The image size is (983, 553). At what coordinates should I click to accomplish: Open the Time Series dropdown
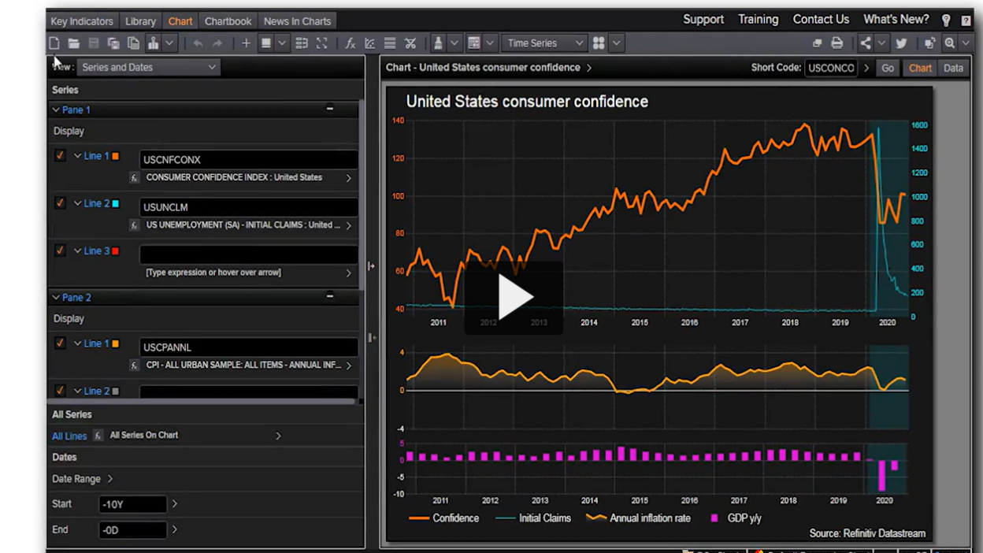[x=544, y=43]
